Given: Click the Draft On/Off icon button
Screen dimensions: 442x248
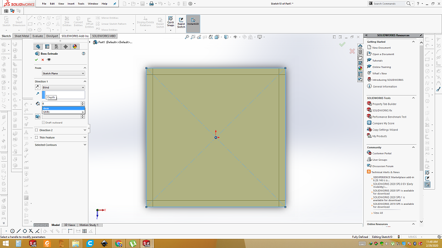Looking at the screenshot, I should [37, 116].
